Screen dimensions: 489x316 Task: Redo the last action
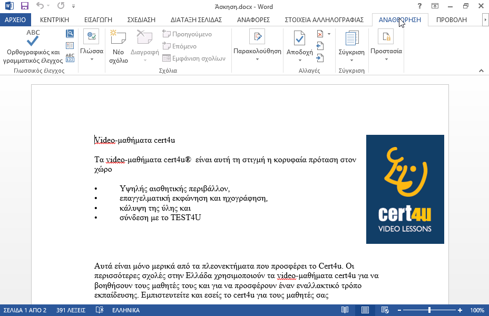click(x=61, y=6)
